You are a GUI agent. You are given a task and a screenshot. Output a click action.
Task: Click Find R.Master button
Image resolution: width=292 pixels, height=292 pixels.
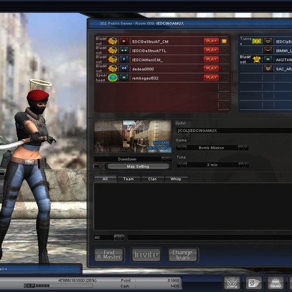pos(109,255)
